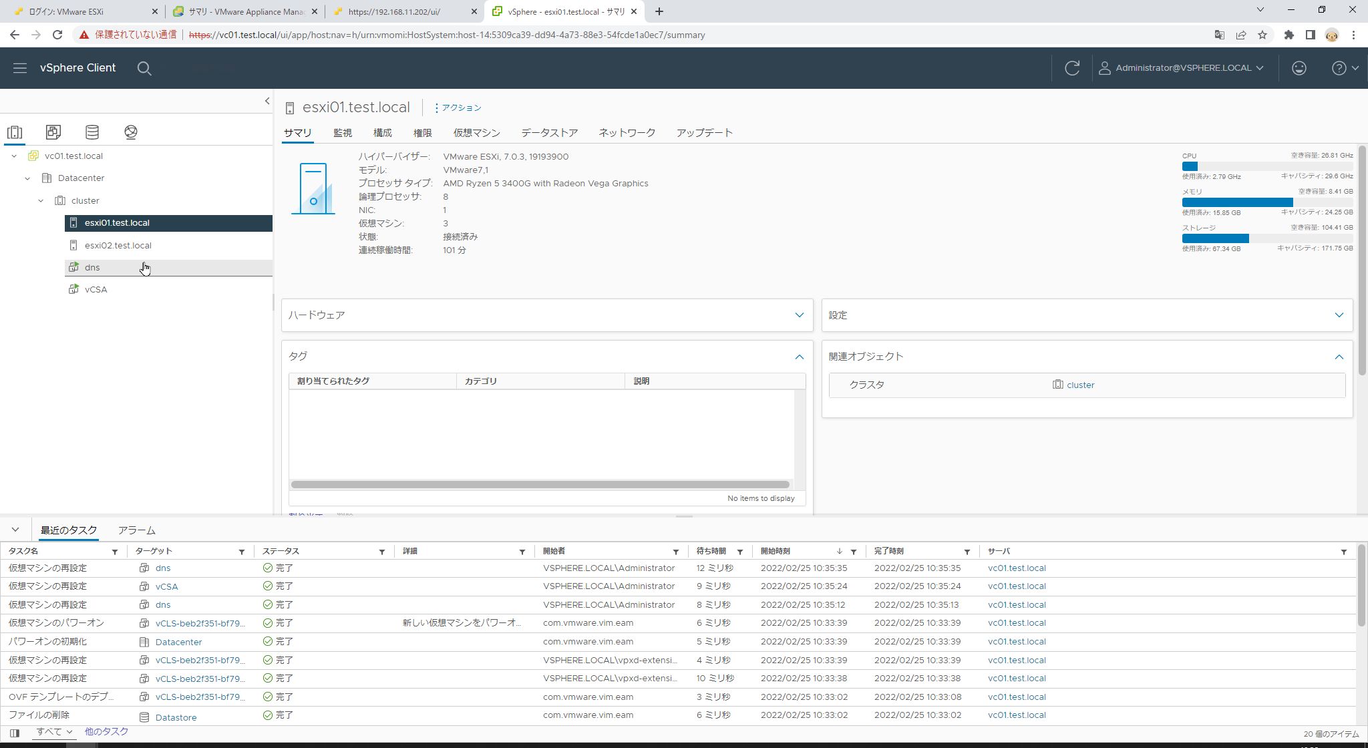Expand the 設定 panel chevron
The width and height of the screenshot is (1368, 748).
tap(1339, 315)
